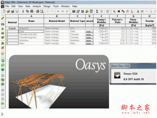
Task: Click the Cut scissors icon
Action: click(23, 11)
